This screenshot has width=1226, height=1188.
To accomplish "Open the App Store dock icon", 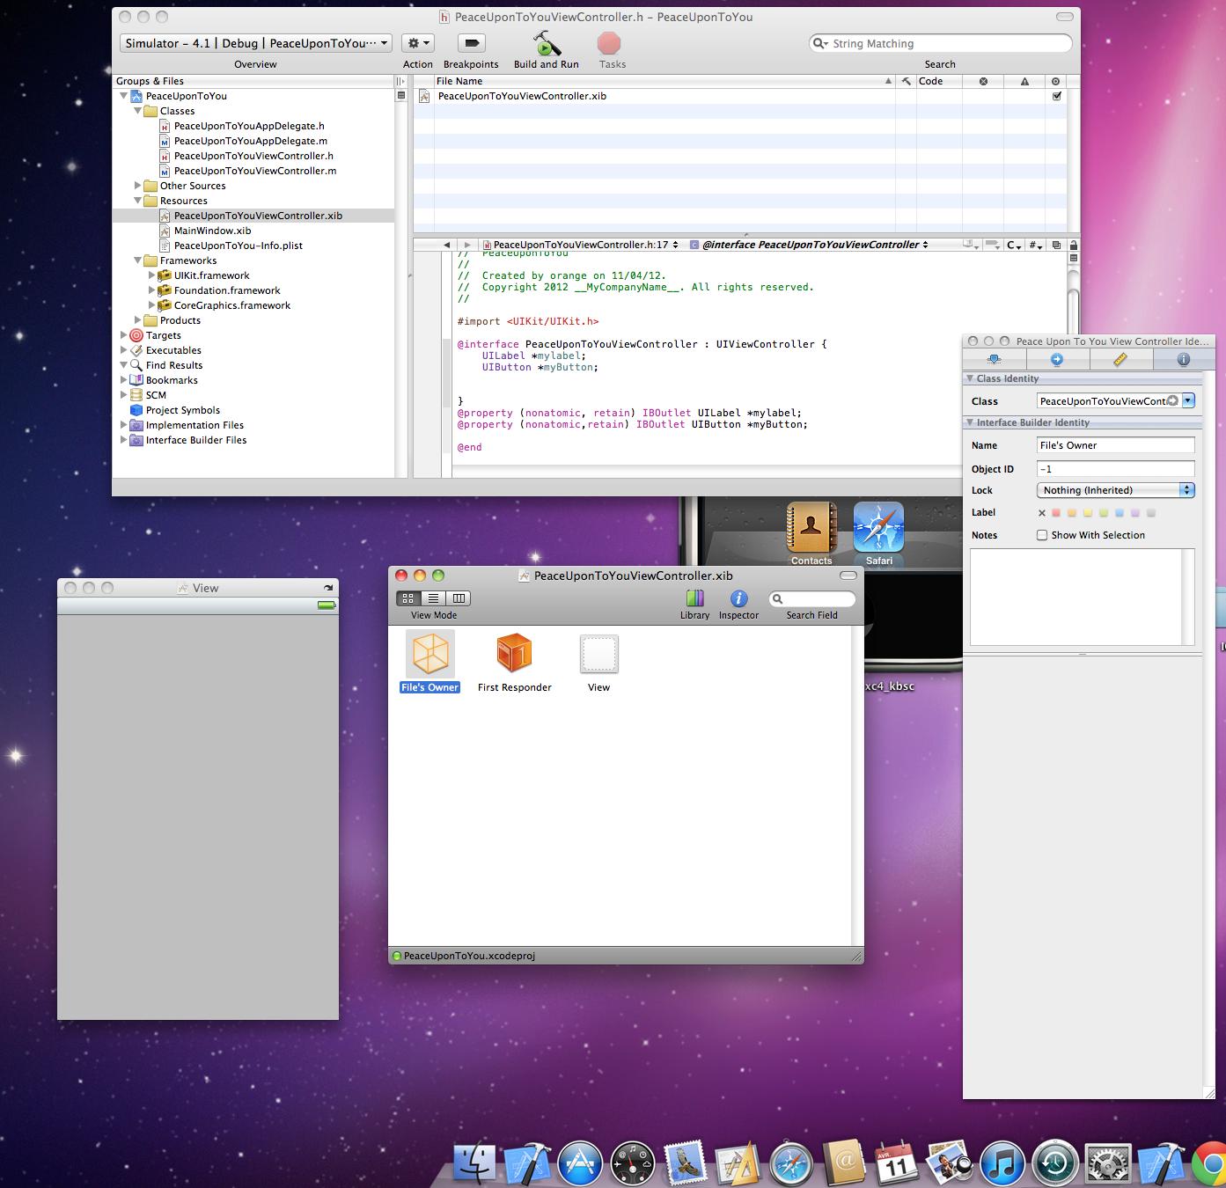I will point(580,1164).
